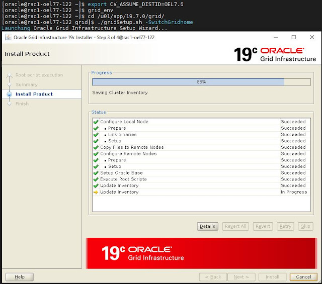Click 'Saving Cluster Inventory' status message
322x284 pixels.
pos(120,92)
